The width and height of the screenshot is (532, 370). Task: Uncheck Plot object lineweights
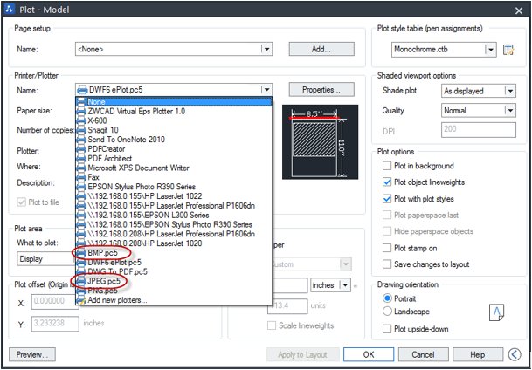click(x=387, y=182)
